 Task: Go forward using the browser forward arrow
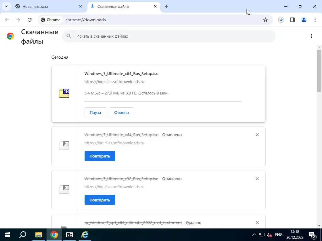point(18,20)
